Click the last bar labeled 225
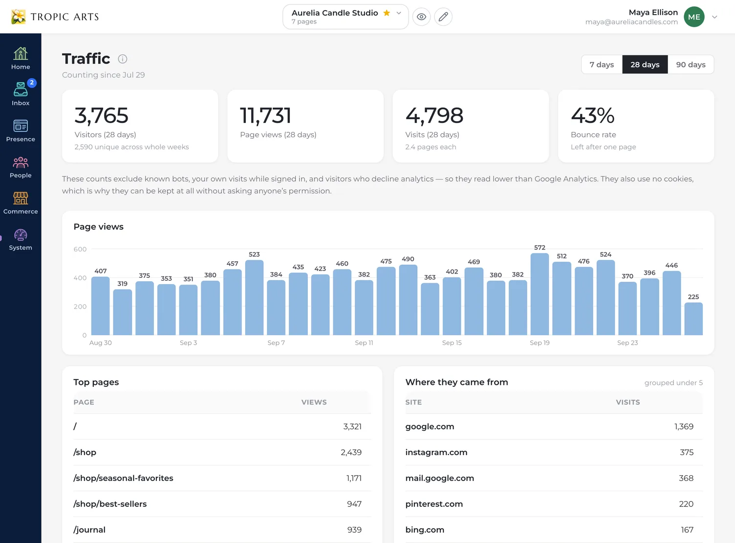Viewport: 735px width, 543px height. click(693, 319)
